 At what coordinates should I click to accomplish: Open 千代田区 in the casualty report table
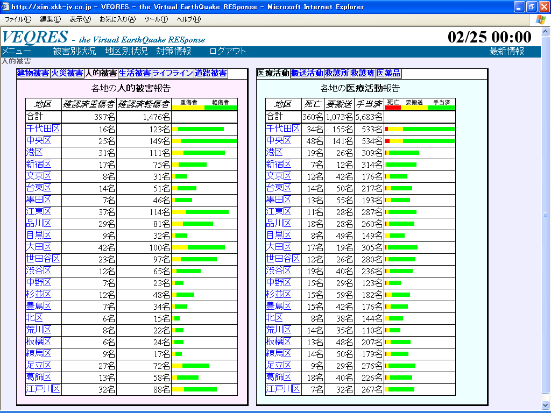43,129
